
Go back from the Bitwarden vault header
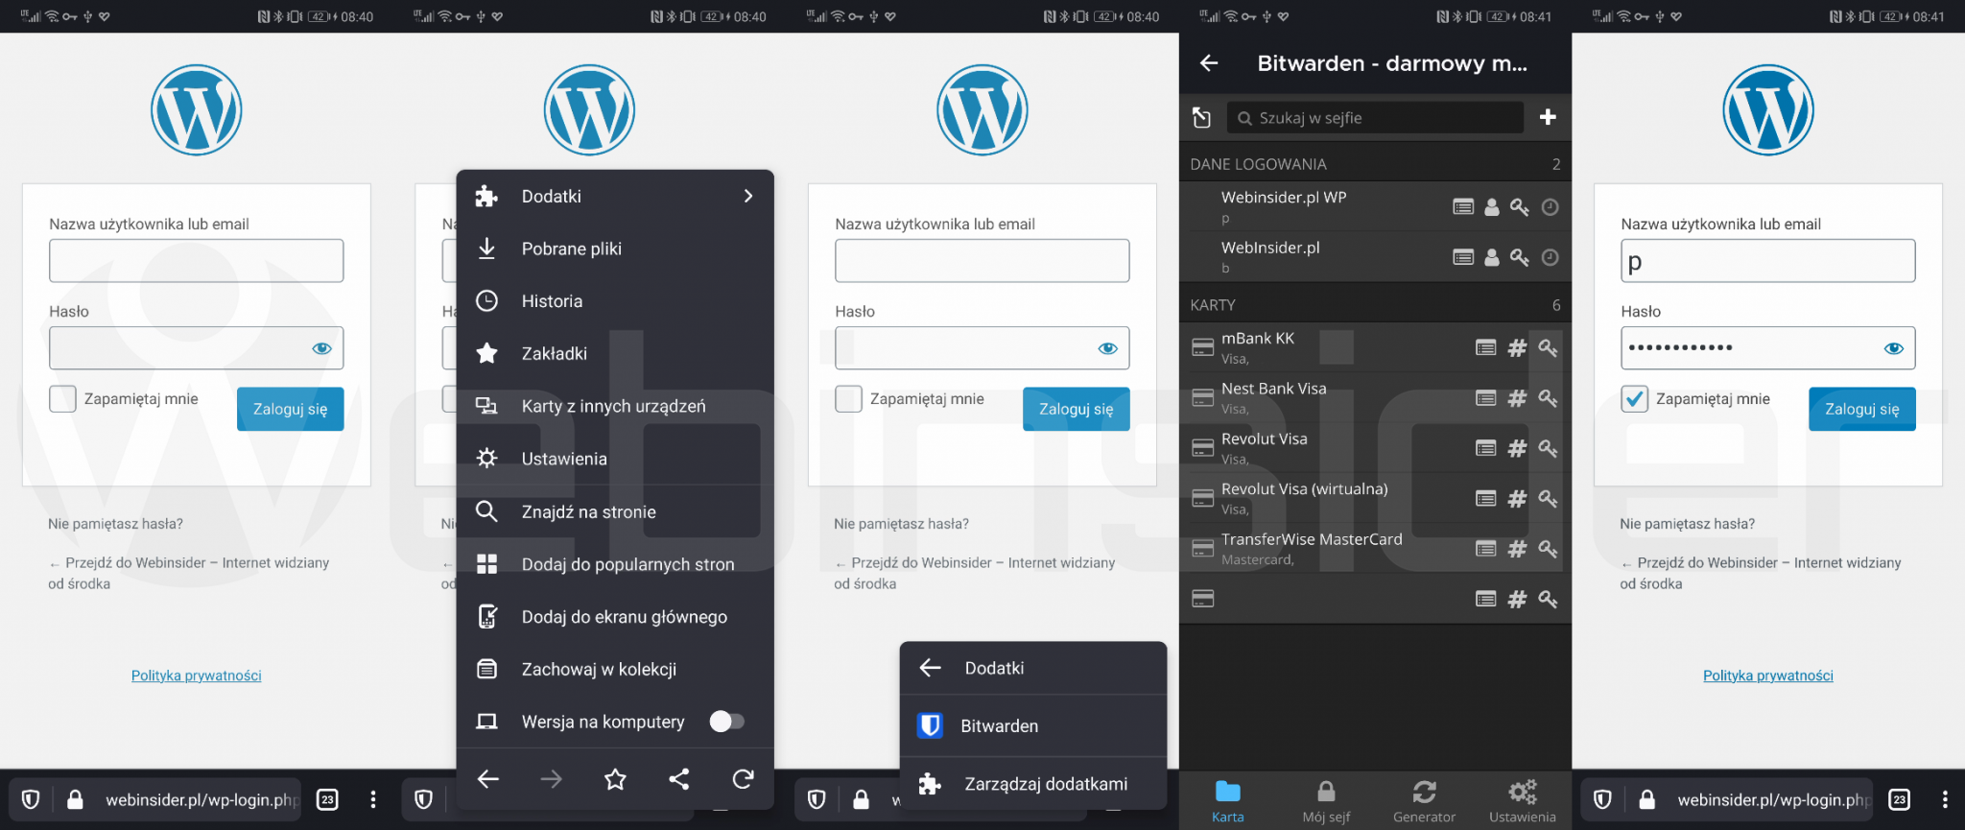point(1209,63)
